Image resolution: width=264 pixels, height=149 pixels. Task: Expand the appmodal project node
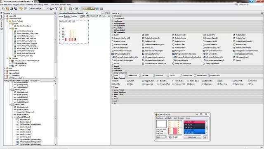coord(5,16)
